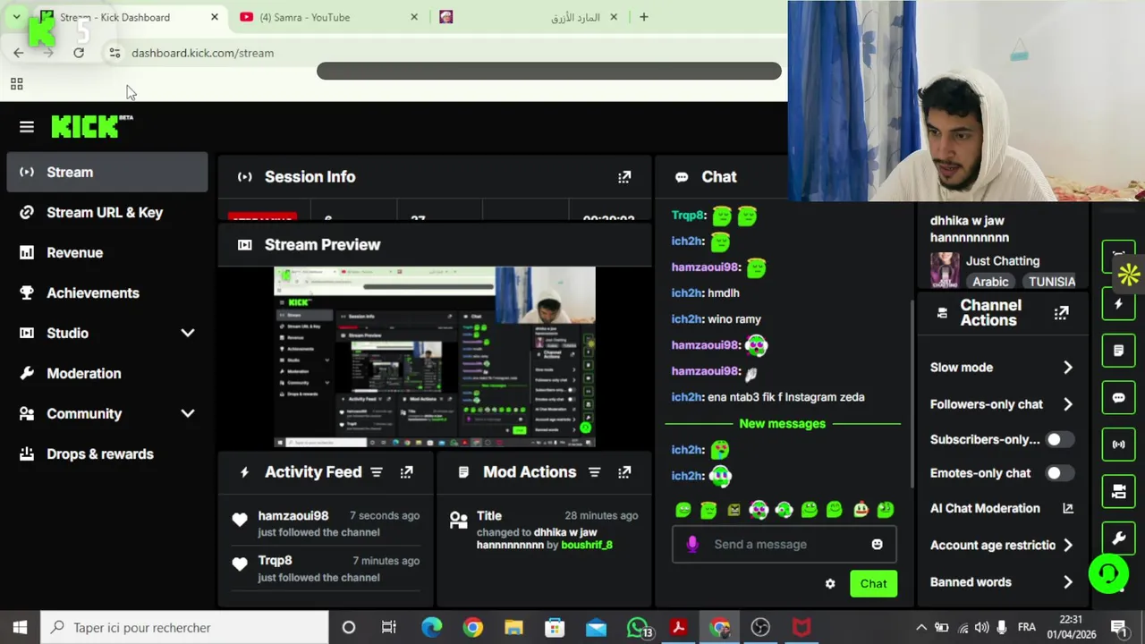Open the chat settings gear
The width and height of the screenshot is (1145, 644).
tap(830, 584)
